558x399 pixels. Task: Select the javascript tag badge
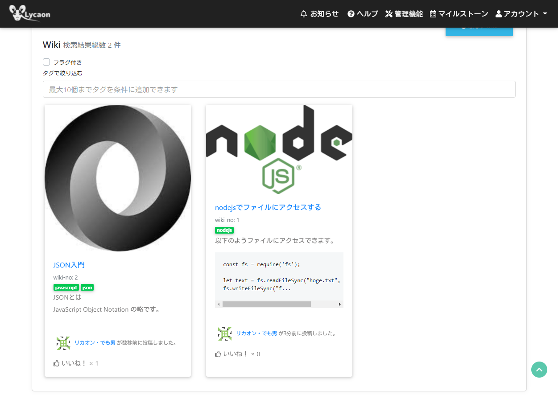click(x=66, y=288)
